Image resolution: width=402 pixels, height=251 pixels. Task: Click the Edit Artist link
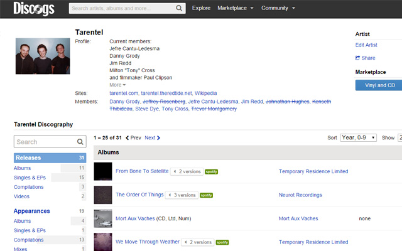(x=366, y=45)
